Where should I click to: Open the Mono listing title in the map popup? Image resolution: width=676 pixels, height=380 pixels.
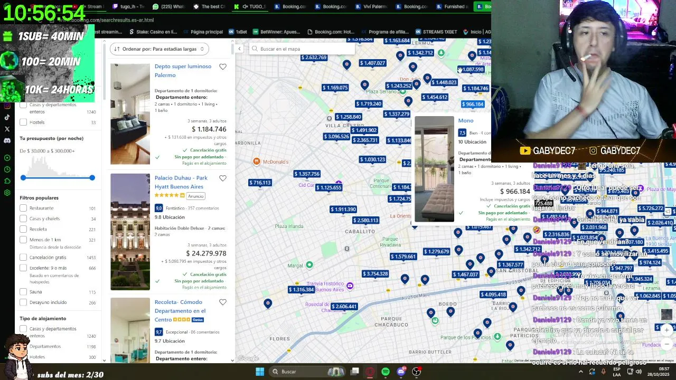coord(466,121)
